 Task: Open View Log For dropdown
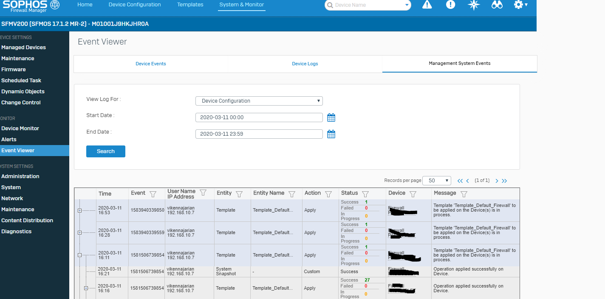pos(259,101)
